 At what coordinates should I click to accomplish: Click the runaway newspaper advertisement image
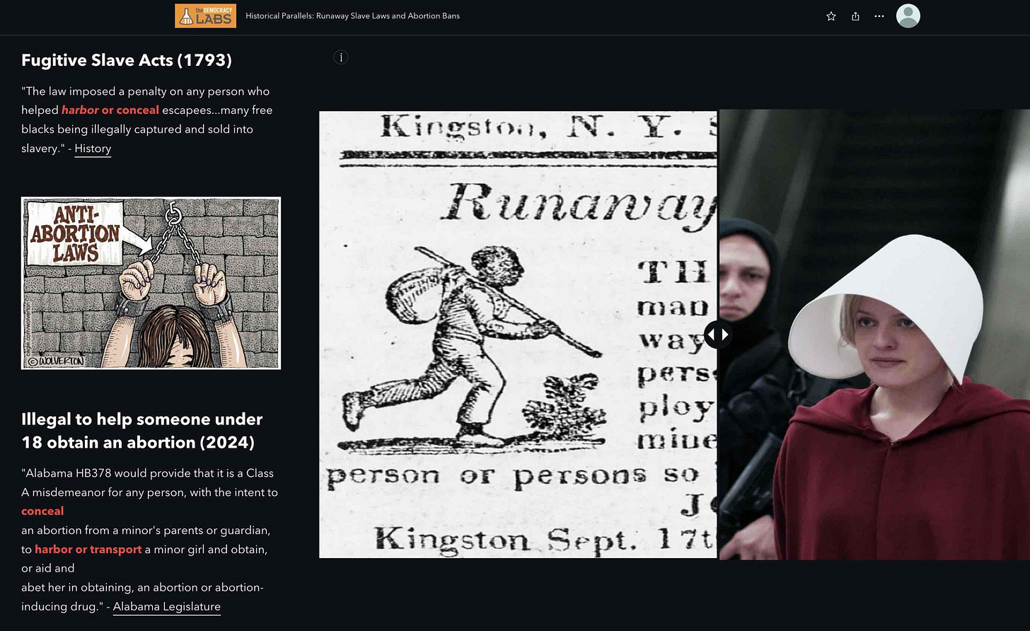point(518,335)
